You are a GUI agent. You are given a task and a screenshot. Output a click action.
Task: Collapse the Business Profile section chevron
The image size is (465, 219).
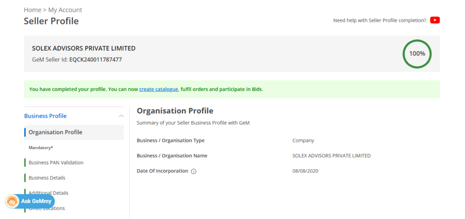coord(121,116)
